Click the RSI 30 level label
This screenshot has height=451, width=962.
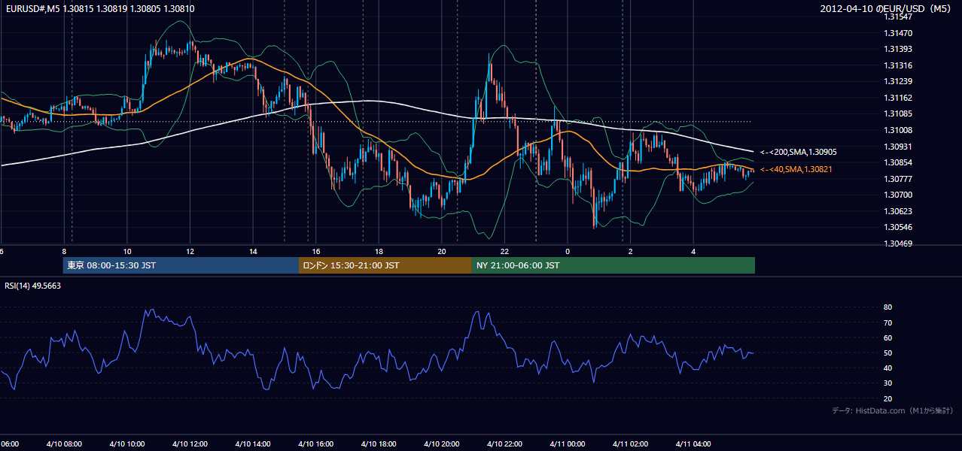click(887, 383)
